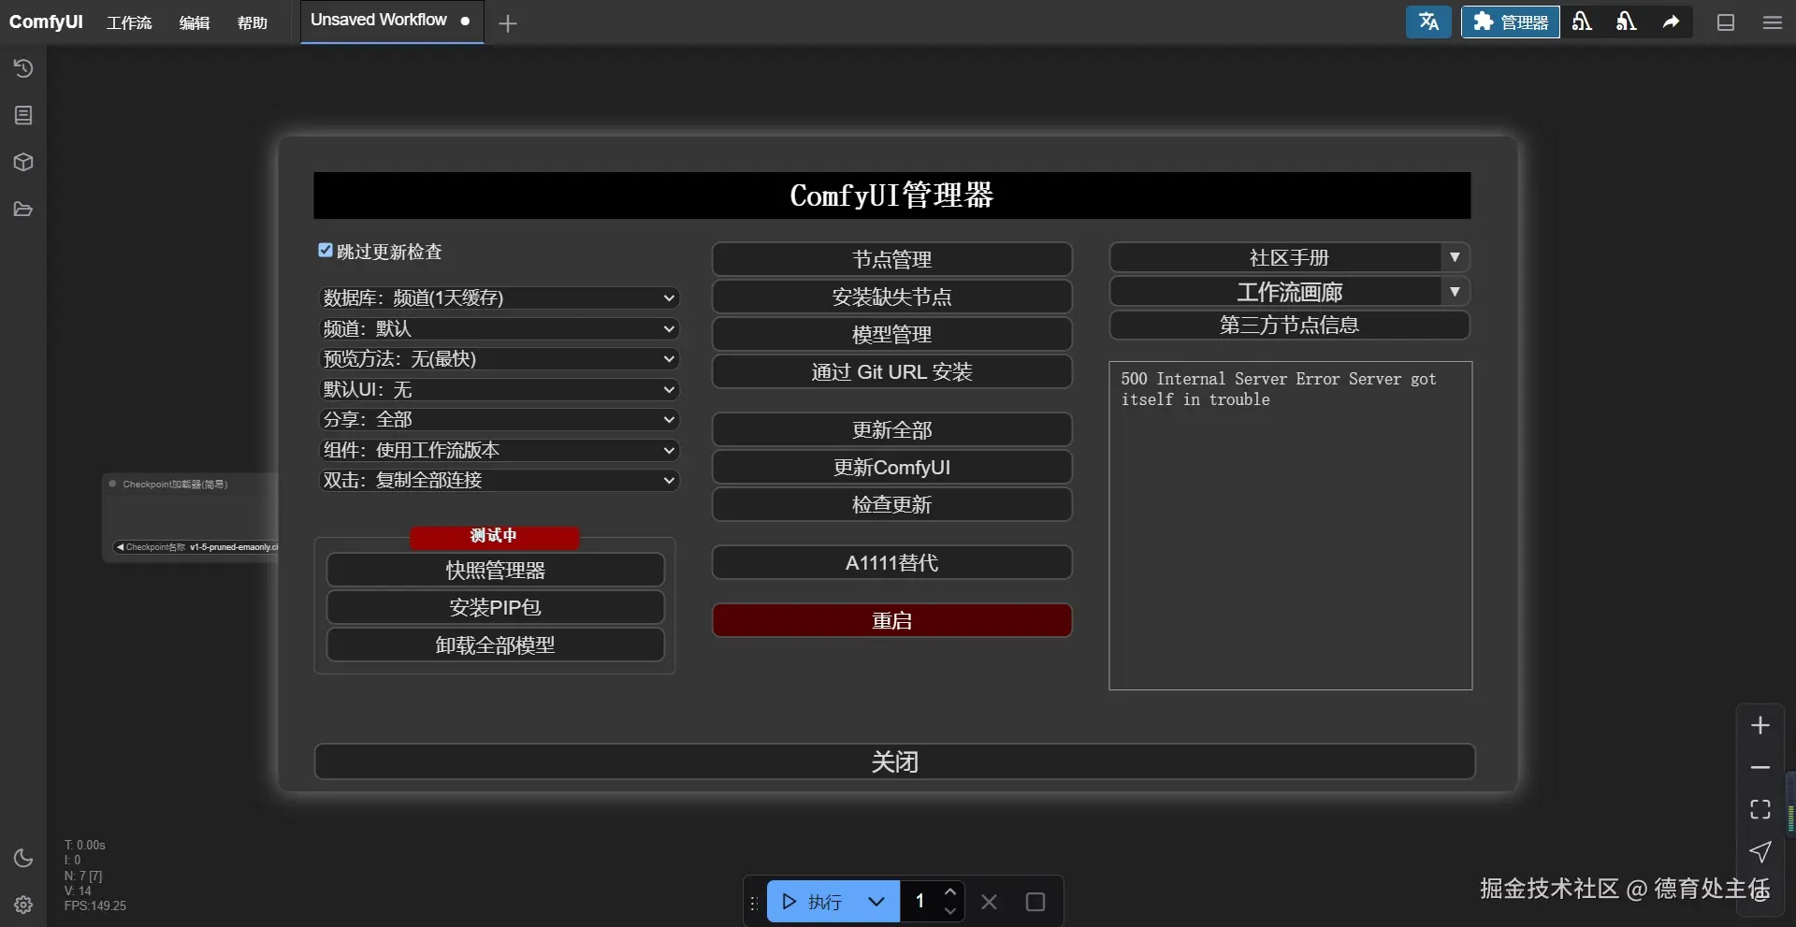Click the ComfyUI logo

click(x=46, y=22)
